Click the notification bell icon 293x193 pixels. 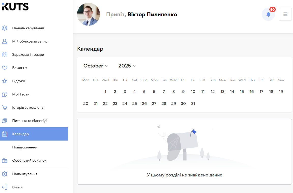click(x=268, y=14)
